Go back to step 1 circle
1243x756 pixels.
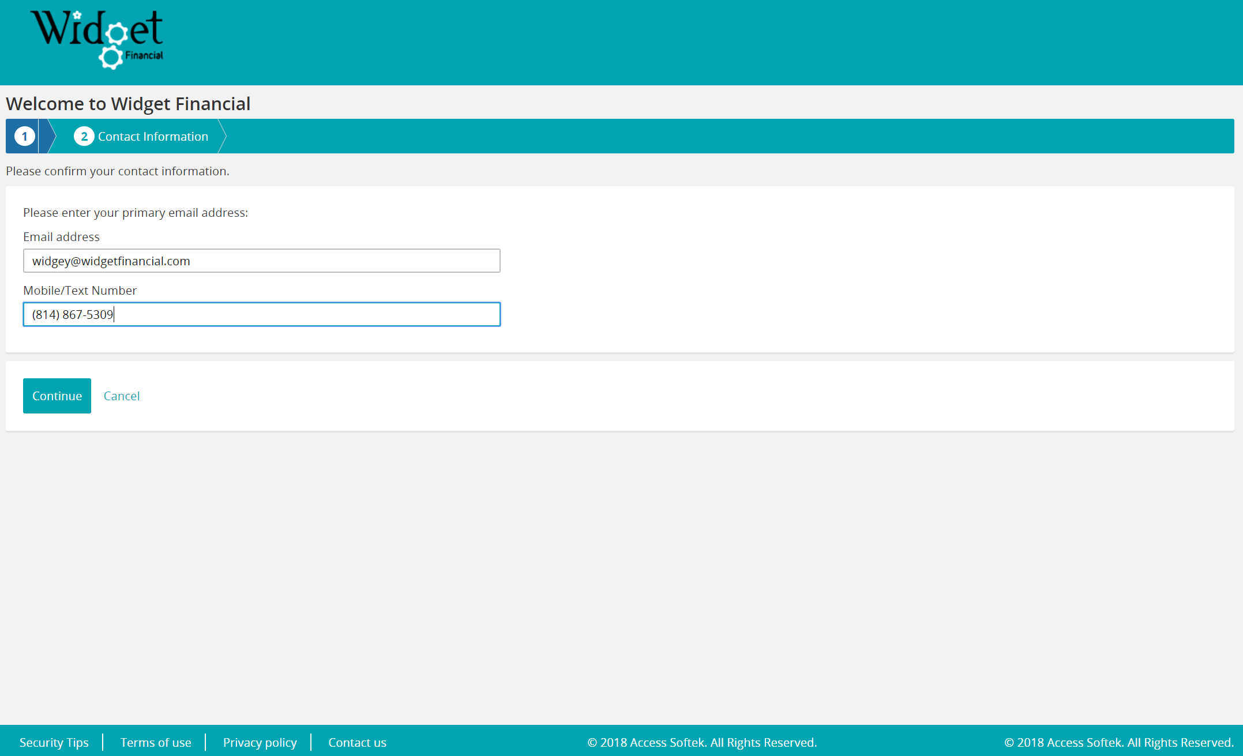click(24, 137)
